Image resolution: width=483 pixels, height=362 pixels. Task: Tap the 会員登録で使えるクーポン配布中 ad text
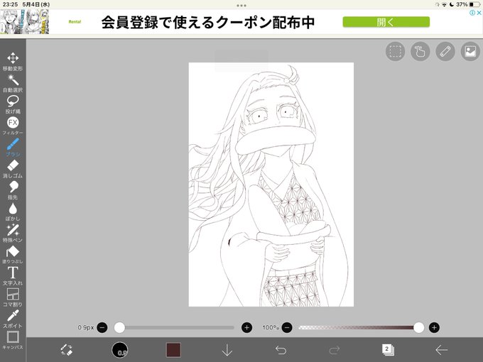(x=208, y=22)
